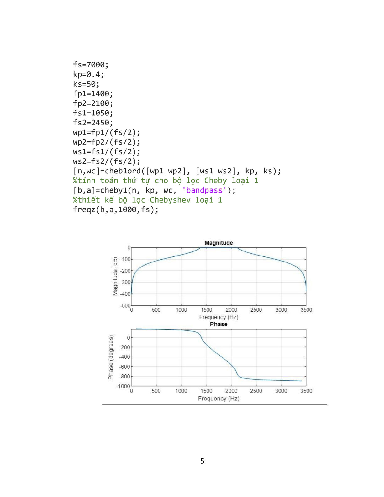Click the line "wp2=fp2/(fs/2);"
This screenshot has height=497, width=384.
tap(107, 142)
